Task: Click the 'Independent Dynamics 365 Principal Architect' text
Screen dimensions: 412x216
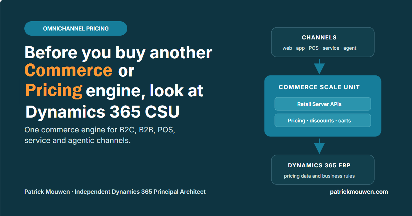Action: click(140, 192)
